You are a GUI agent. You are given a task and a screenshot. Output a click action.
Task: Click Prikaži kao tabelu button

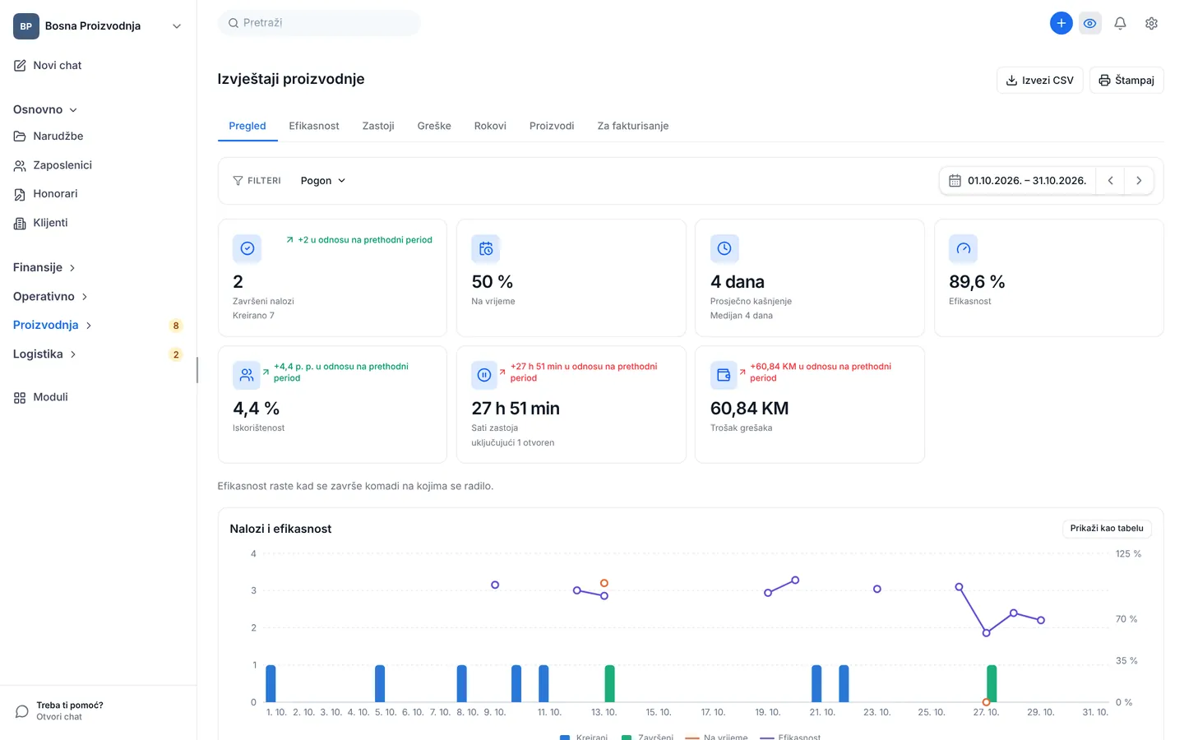point(1107,529)
